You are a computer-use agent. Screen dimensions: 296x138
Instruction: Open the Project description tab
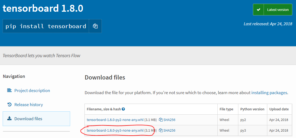32,90
